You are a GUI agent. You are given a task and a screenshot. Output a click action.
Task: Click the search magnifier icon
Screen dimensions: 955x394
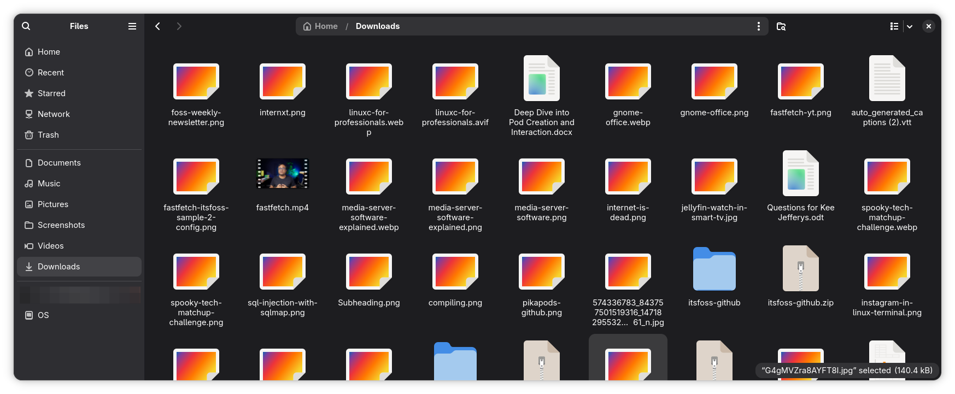click(26, 26)
